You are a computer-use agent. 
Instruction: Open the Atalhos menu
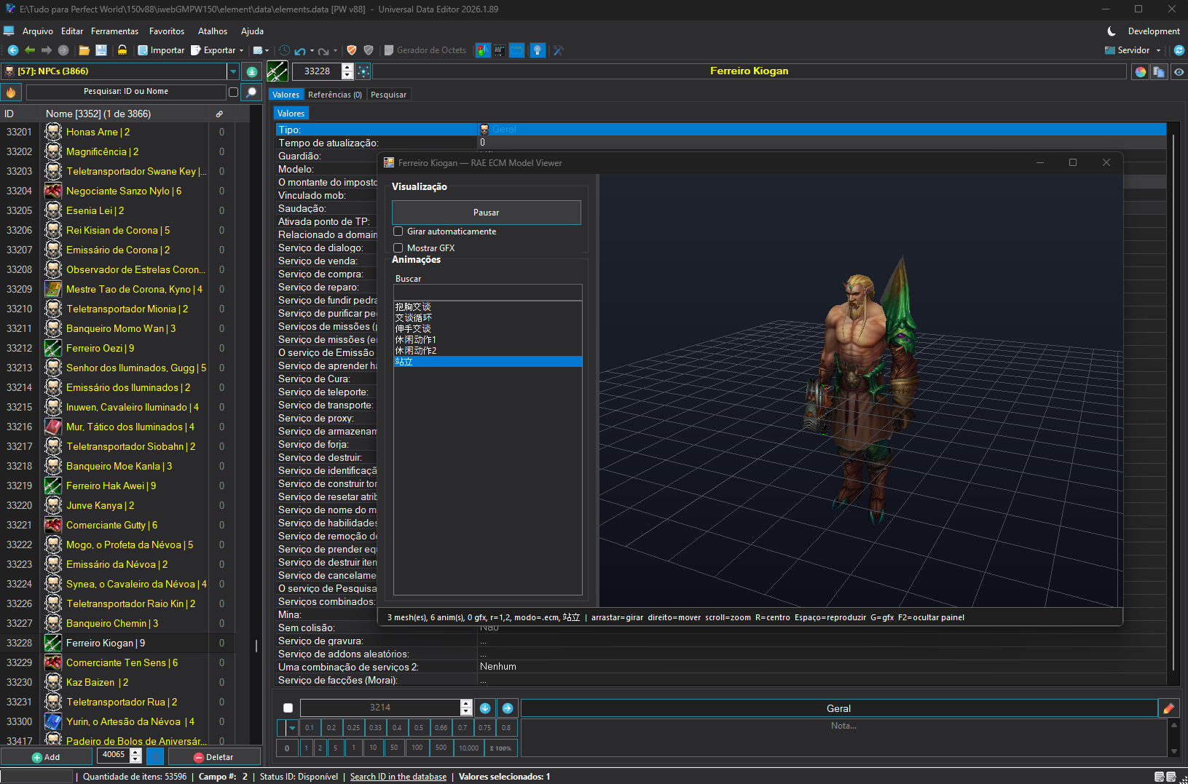[213, 31]
